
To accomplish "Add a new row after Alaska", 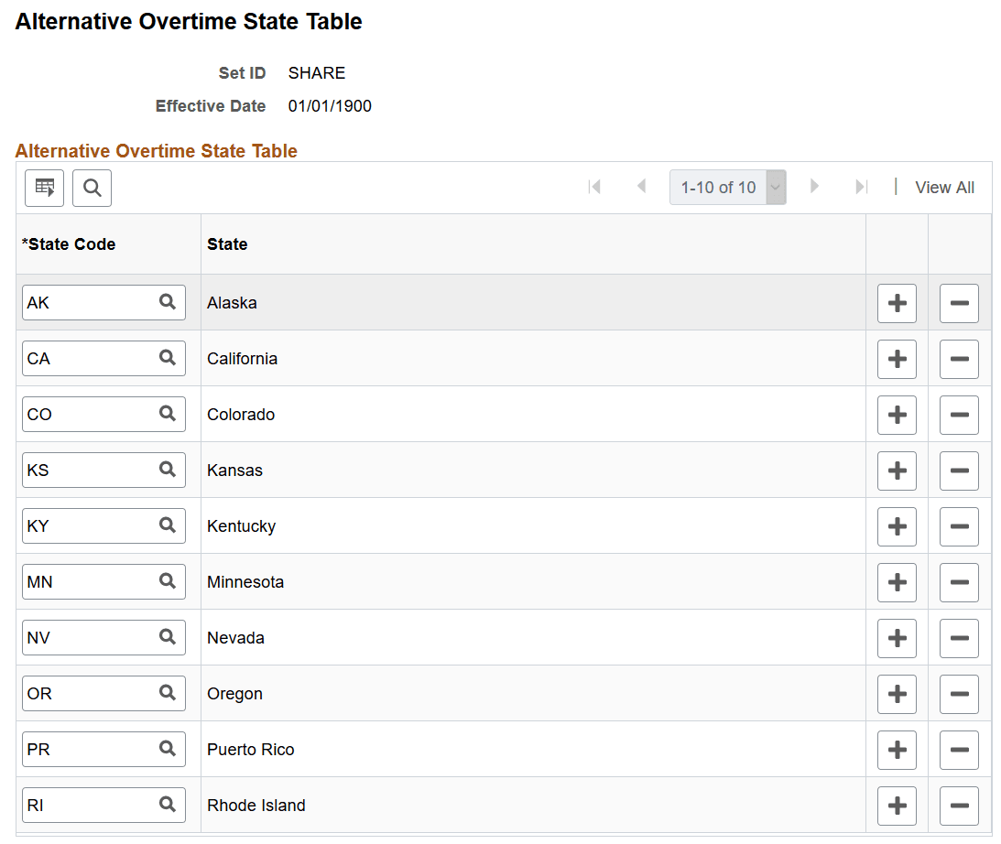I will point(897,302).
